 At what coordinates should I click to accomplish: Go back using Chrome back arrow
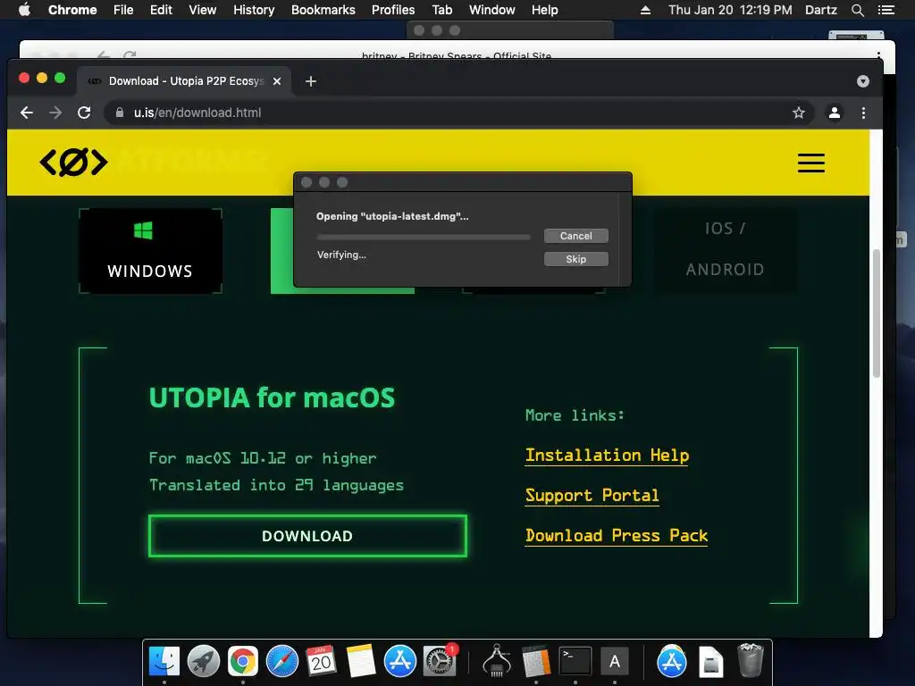[27, 113]
